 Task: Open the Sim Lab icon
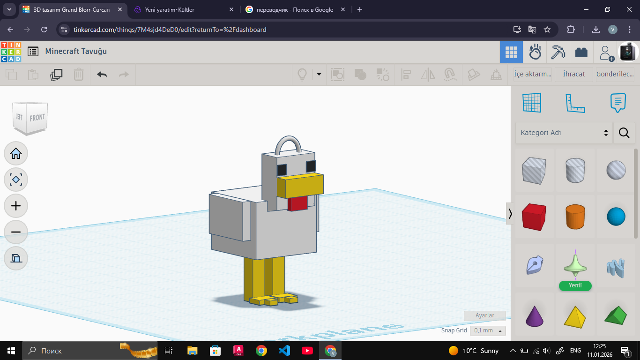pyautogui.click(x=535, y=52)
